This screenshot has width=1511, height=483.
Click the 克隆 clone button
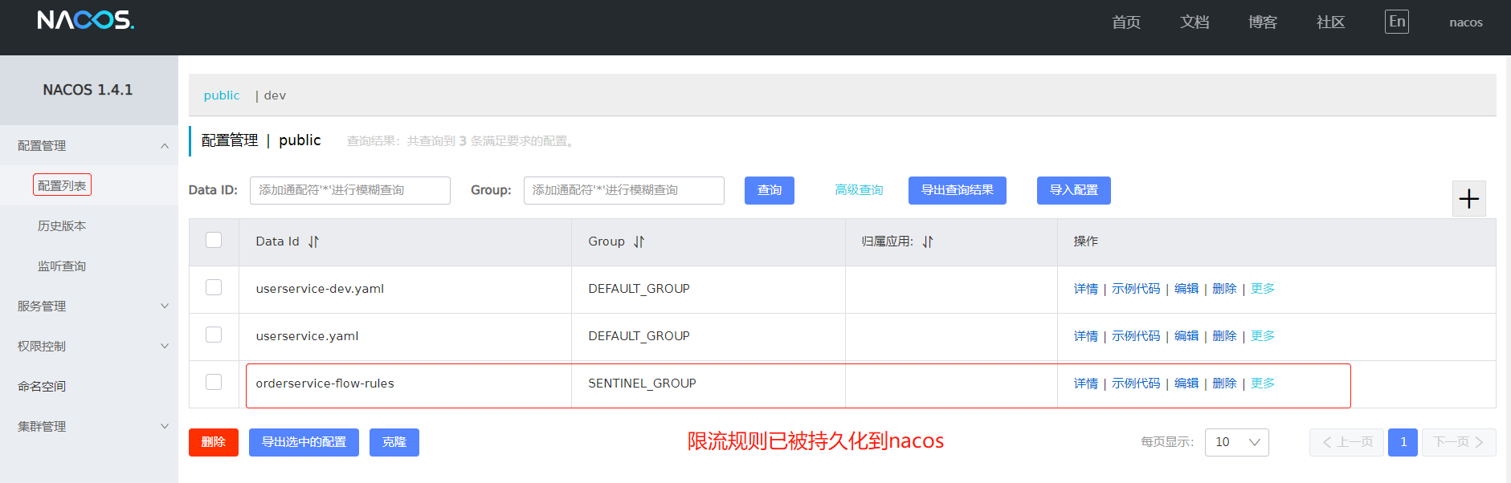(x=394, y=442)
